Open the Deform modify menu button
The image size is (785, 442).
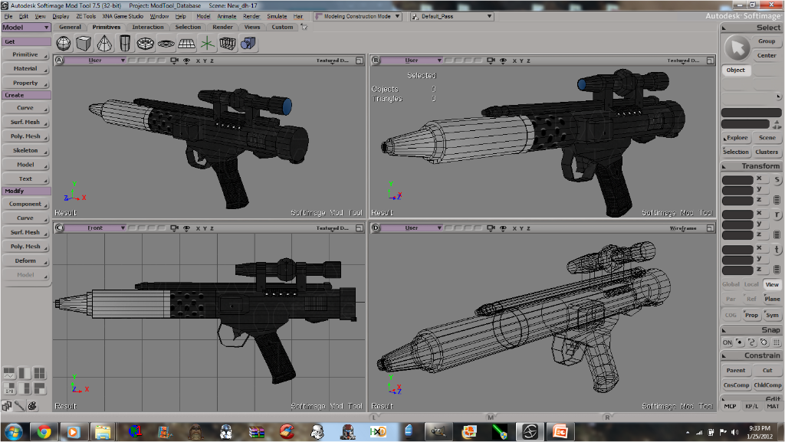pos(25,261)
